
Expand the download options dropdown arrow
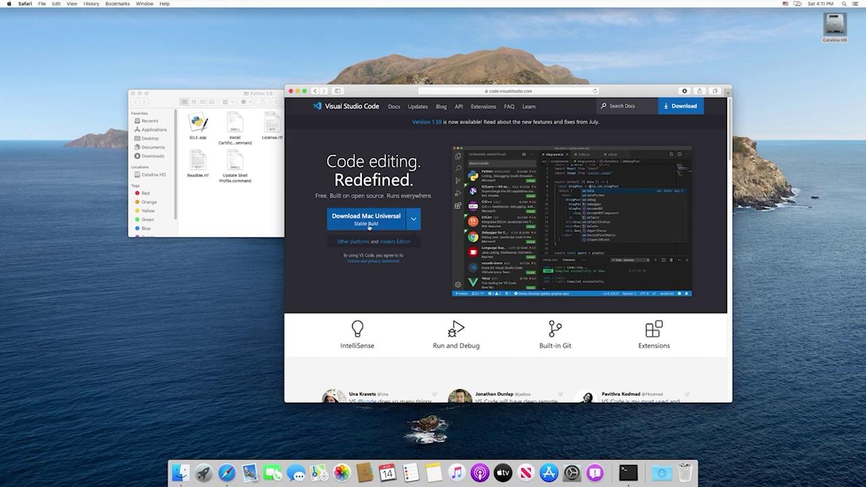[x=413, y=219]
